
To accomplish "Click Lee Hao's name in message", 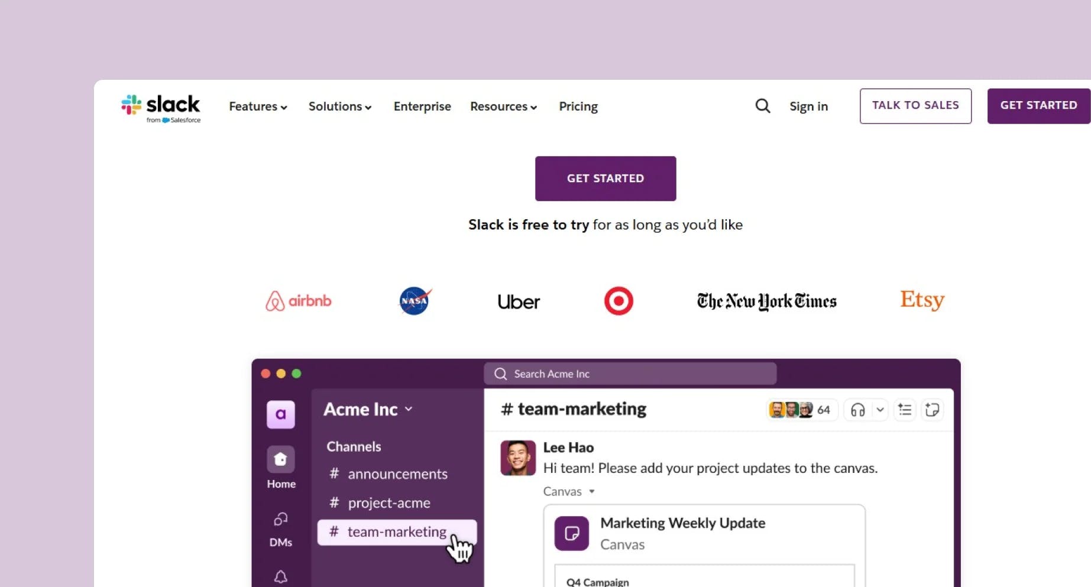I will (x=568, y=447).
